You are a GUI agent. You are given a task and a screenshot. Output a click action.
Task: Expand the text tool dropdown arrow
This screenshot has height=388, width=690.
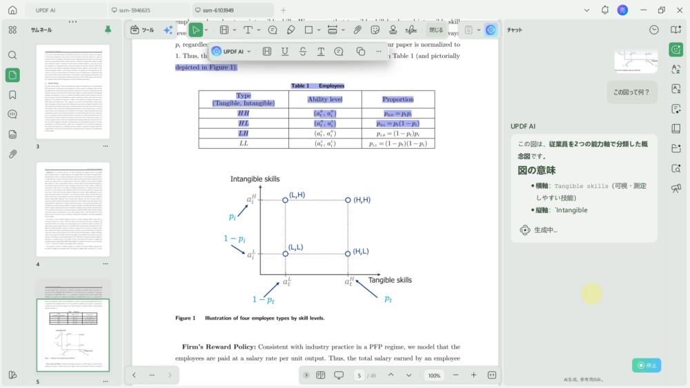point(259,30)
